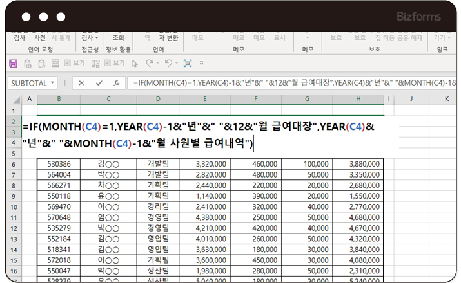
Task: Toggle the second 보기 checkbox
Action: (106, 63)
